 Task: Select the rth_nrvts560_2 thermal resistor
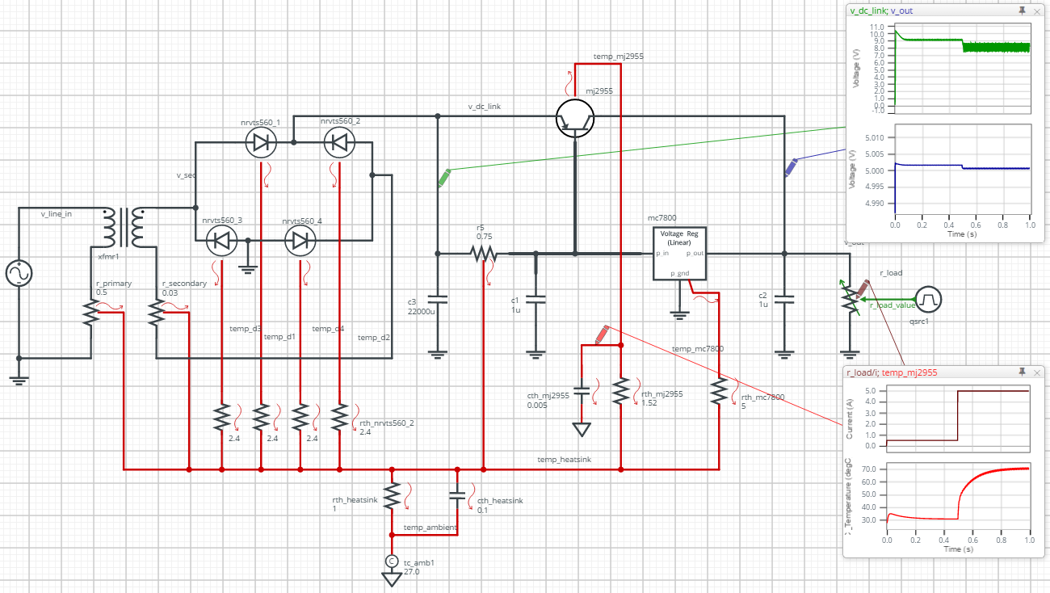pos(339,418)
